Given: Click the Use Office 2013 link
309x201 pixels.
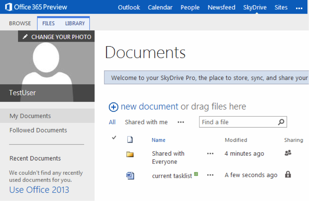Looking at the screenshot, I should [x=39, y=190].
